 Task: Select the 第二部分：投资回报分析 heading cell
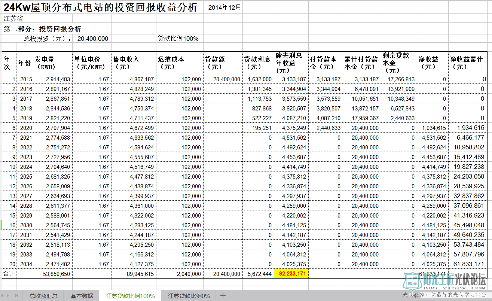point(43,29)
